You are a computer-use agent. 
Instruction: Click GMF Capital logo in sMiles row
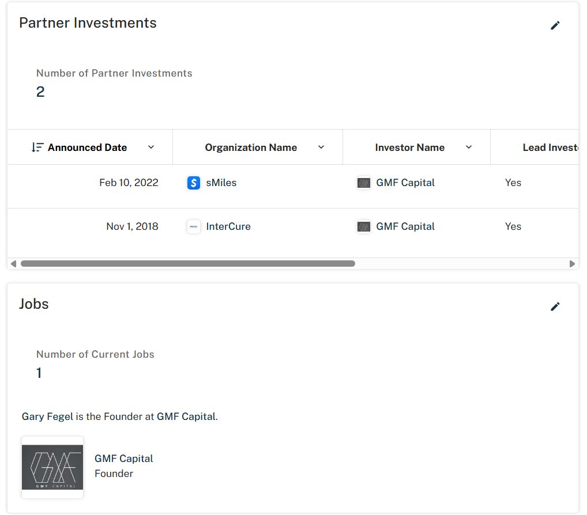[363, 183]
